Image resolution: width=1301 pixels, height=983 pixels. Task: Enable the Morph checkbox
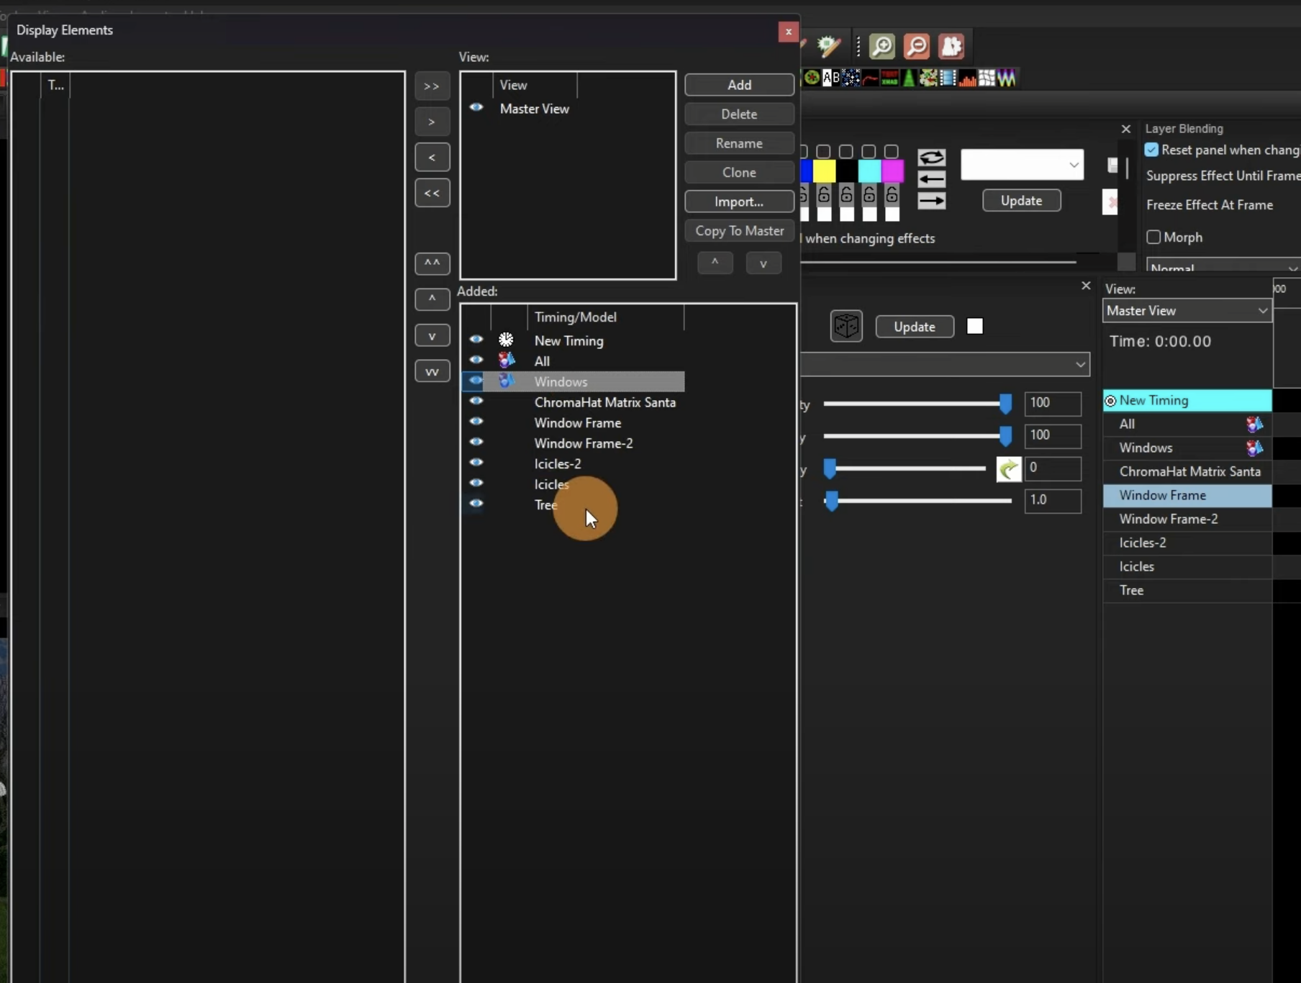1153,237
